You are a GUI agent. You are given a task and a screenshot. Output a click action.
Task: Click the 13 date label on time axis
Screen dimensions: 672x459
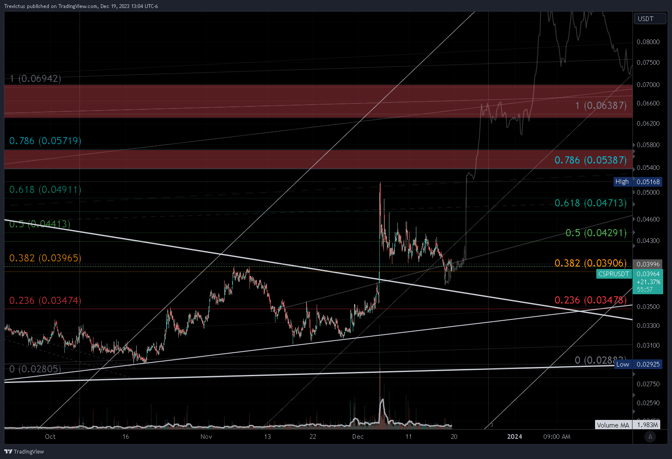tap(267, 437)
